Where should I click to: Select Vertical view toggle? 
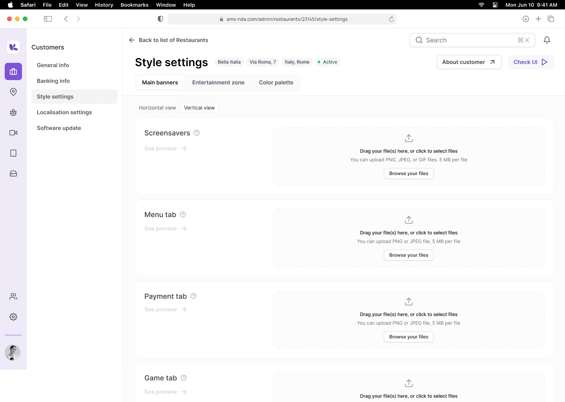pos(199,108)
